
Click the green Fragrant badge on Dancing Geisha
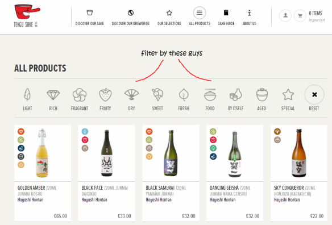pos(213,131)
